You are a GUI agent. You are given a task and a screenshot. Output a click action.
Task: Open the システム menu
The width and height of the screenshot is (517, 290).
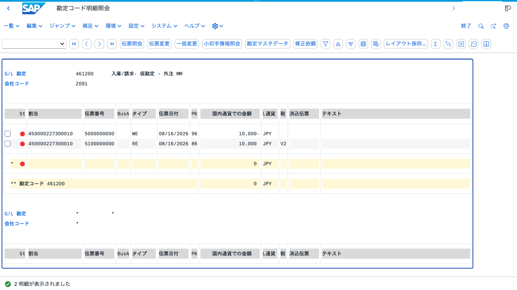click(x=164, y=26)
